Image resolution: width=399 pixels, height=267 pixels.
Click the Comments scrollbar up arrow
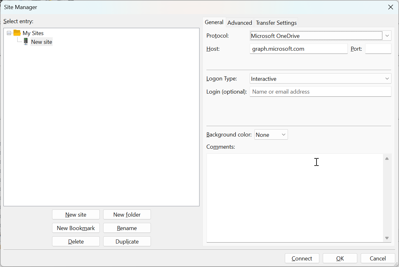(x=387, y=159)
